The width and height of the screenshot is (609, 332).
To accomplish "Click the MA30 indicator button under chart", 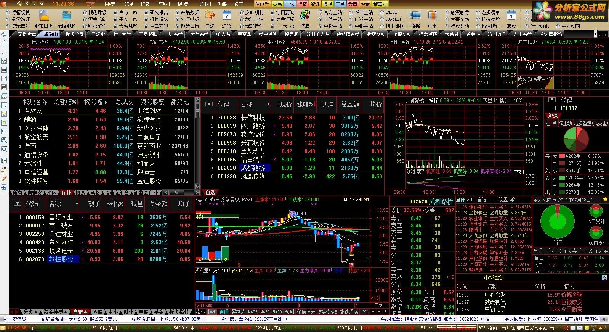I will [x=265, y=312].
